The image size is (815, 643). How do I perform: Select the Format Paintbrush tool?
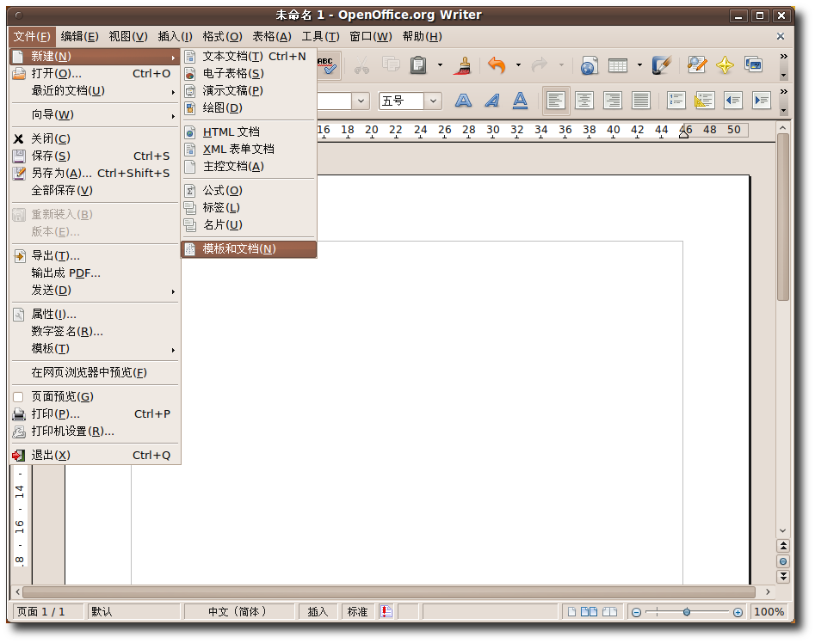463,65
